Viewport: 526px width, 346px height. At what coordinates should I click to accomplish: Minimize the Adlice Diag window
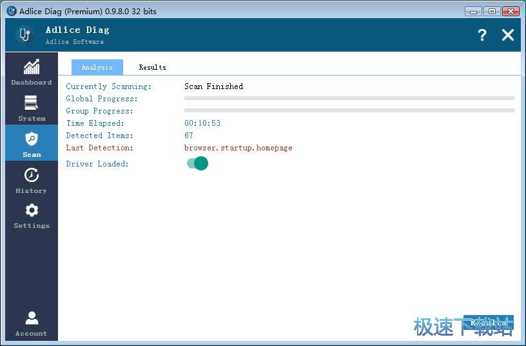pyautogui.click(x=473, y=12)
